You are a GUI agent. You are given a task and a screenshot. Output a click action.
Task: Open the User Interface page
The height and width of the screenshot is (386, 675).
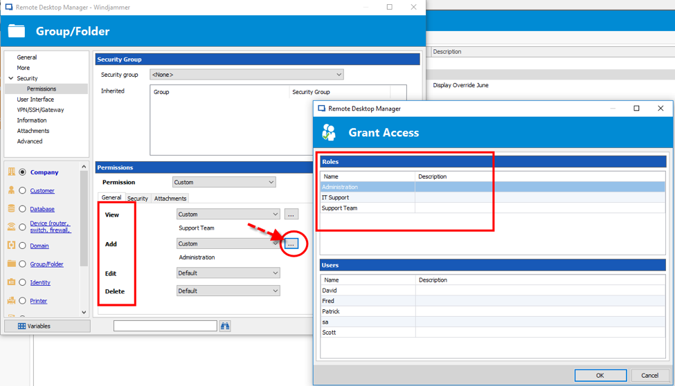pos(35,100)
